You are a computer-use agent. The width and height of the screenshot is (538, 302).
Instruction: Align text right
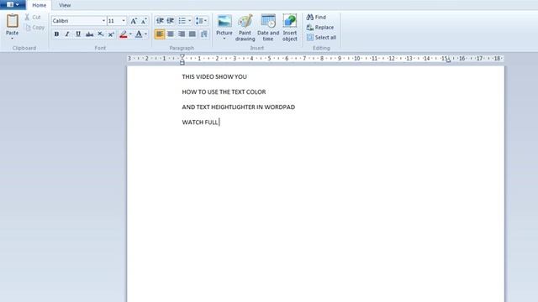(x=182, y=34)
